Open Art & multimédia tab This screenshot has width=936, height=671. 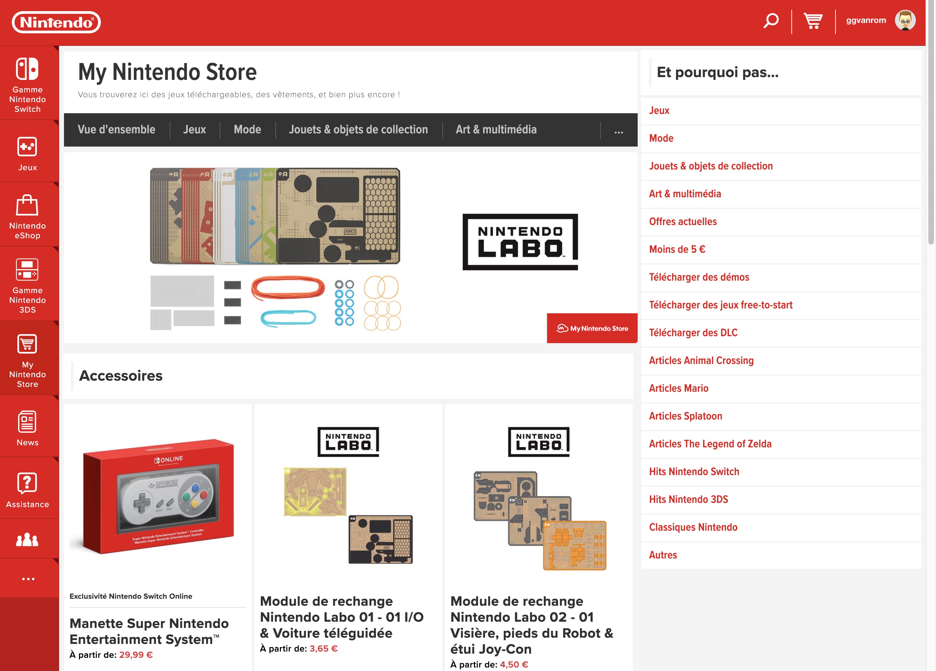[x=496, y=130]
